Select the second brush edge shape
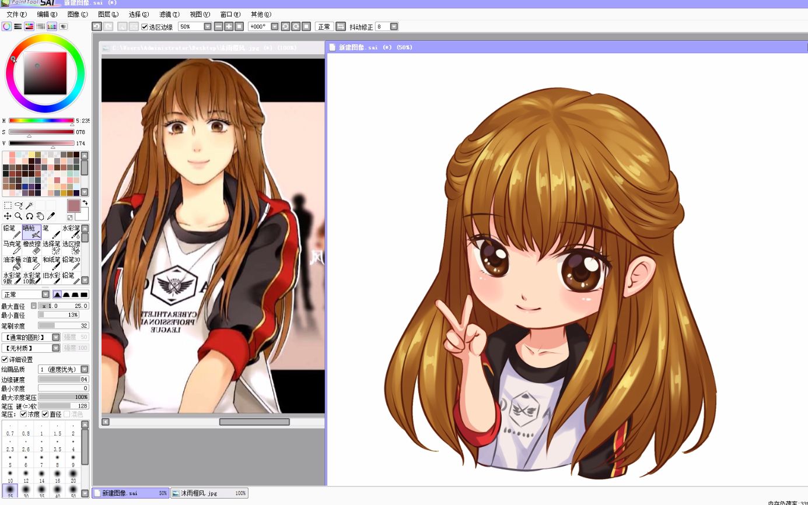This screenshot has width=808, height=505. pos(66,294)
